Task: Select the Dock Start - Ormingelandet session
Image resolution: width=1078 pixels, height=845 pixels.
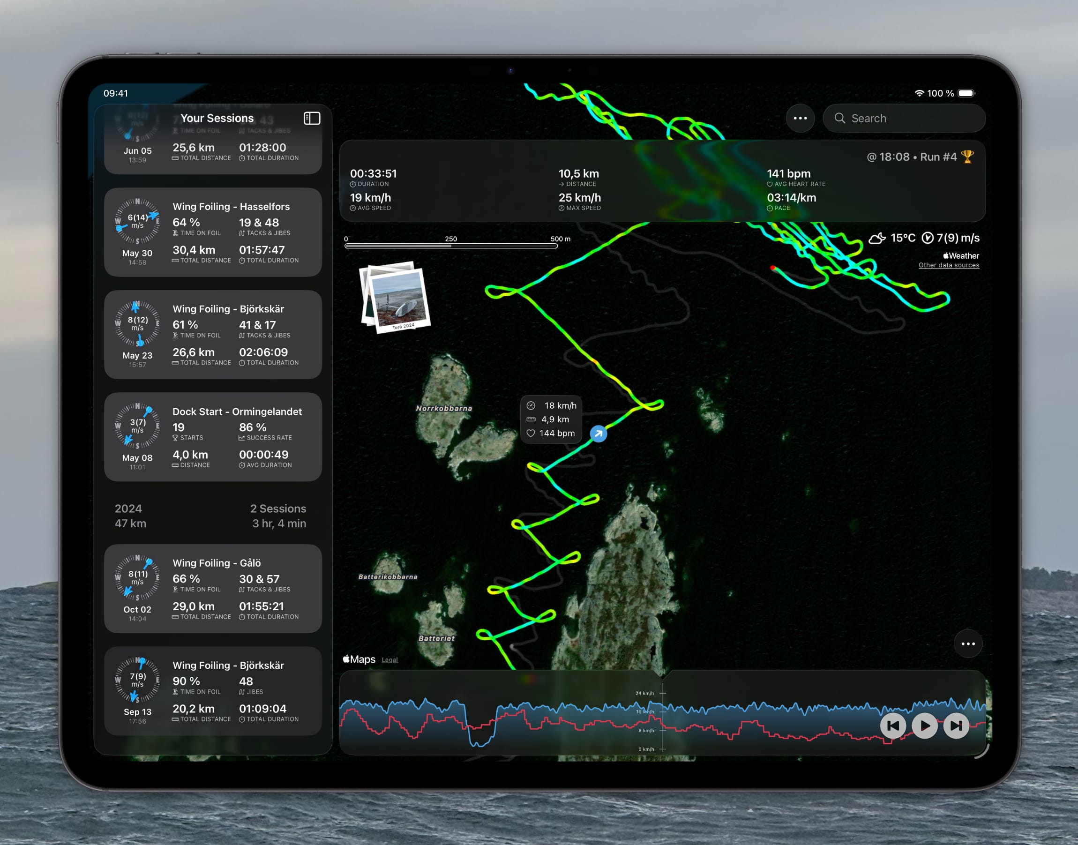Action: click(213, 437)
